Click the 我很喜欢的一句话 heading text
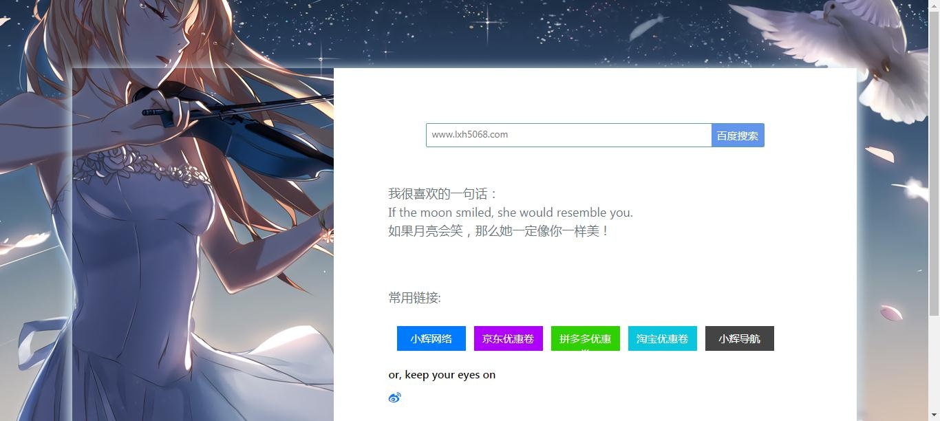The height and width of the screenshot is (421, 940). pyautogui.click(x=442, y=194)
